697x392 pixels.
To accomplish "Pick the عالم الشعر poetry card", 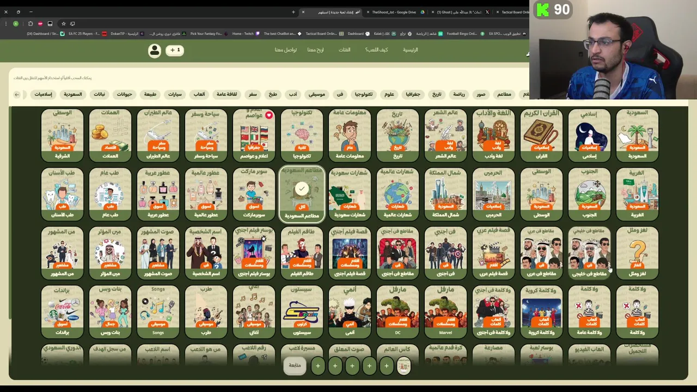I will pyautogui.click(x=445, y=134).
